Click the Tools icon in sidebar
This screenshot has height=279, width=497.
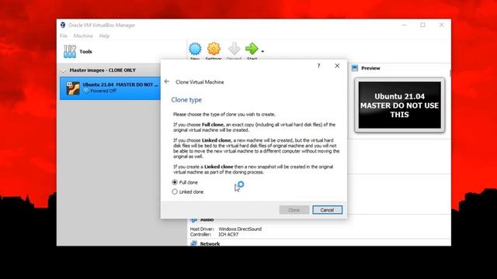70,52
